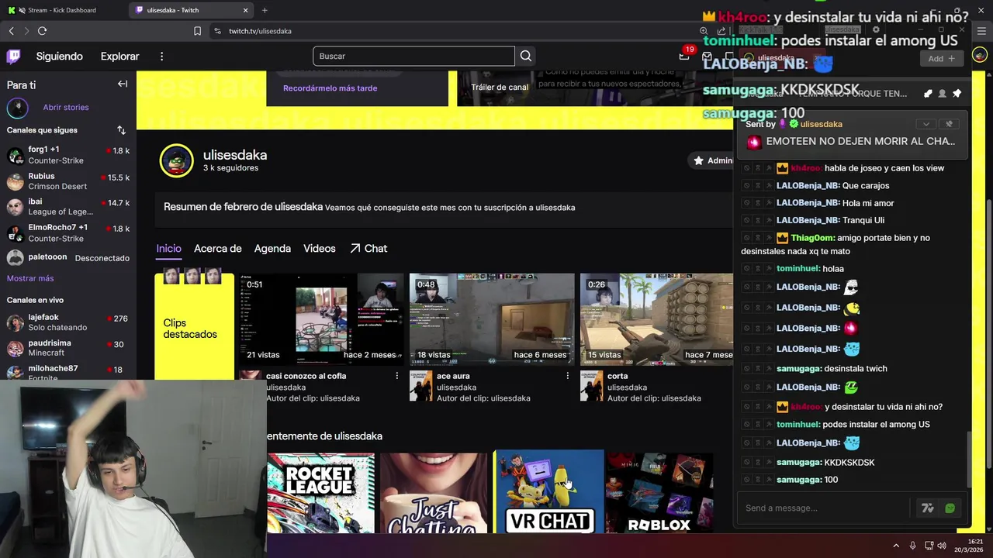Viewport: 993px width, 558px height.
Task: Click the Admin star button
Action: click(x=711, y=160)
